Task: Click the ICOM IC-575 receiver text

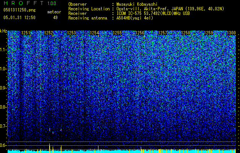Action: click(153, 13)
